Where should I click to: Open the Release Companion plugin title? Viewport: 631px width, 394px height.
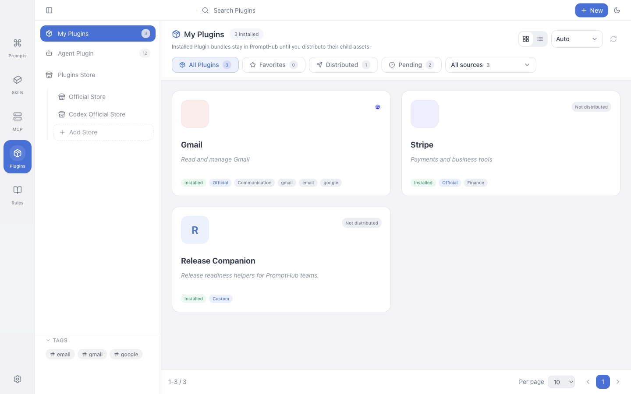coord(218,261)
